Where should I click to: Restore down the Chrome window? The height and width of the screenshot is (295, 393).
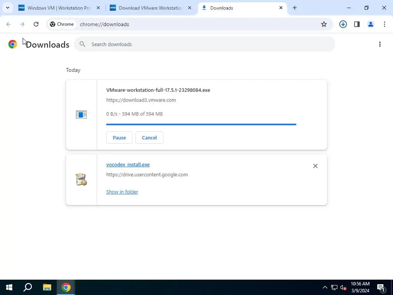[x=366, y=8]
